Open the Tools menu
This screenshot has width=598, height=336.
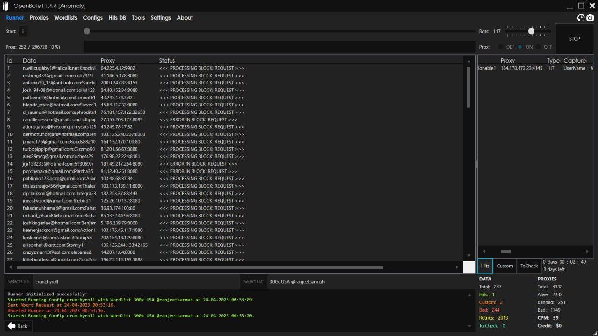click(138, 18)
